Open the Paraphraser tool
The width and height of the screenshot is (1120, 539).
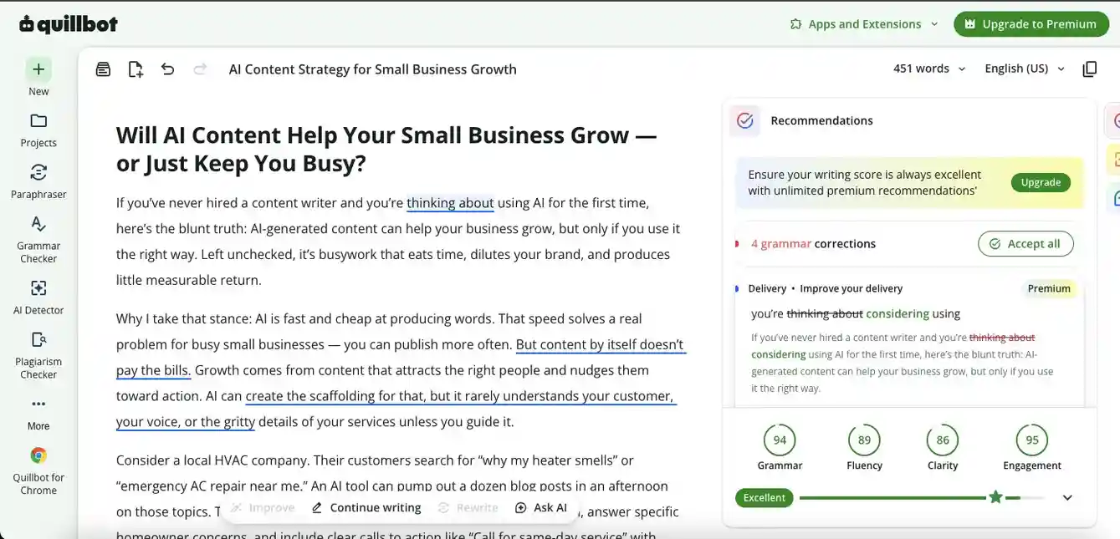click(38, 181)
